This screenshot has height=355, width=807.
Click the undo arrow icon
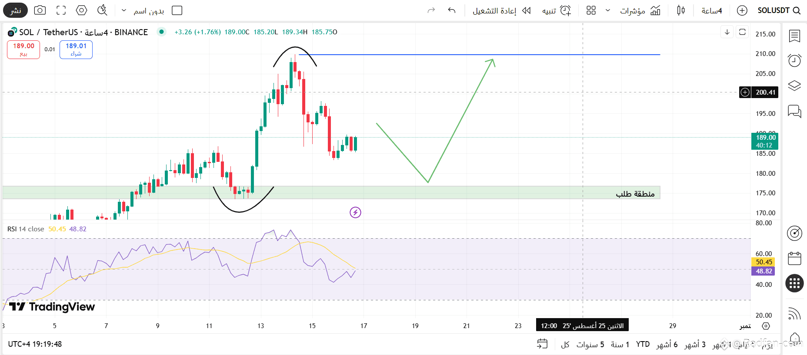point(452,10)
